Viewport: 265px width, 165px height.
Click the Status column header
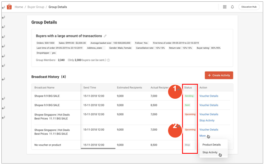point(188,87)
